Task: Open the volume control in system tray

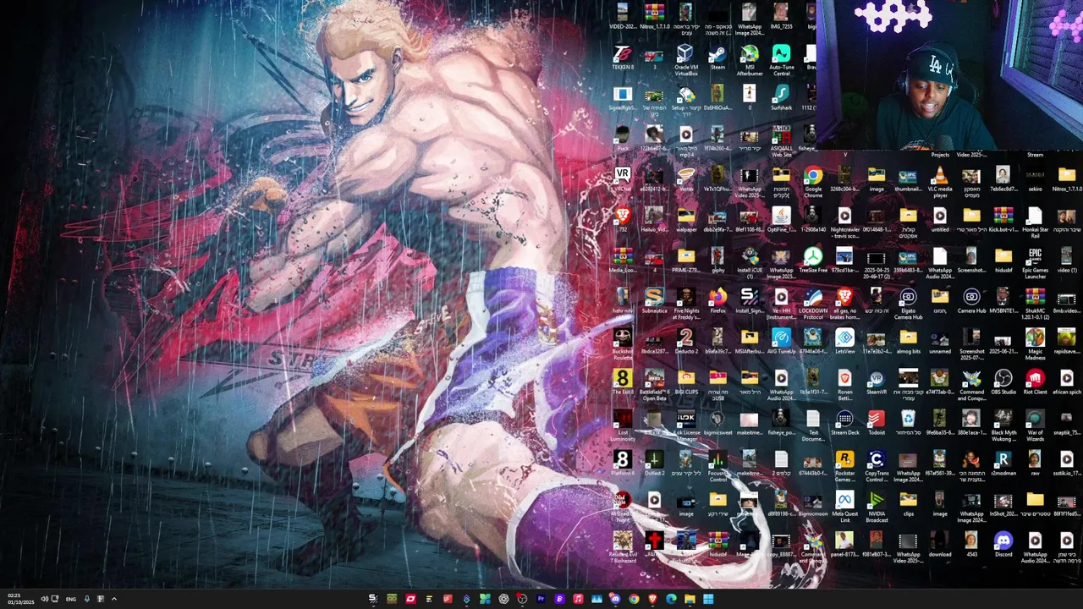Action: click(44, 599)
